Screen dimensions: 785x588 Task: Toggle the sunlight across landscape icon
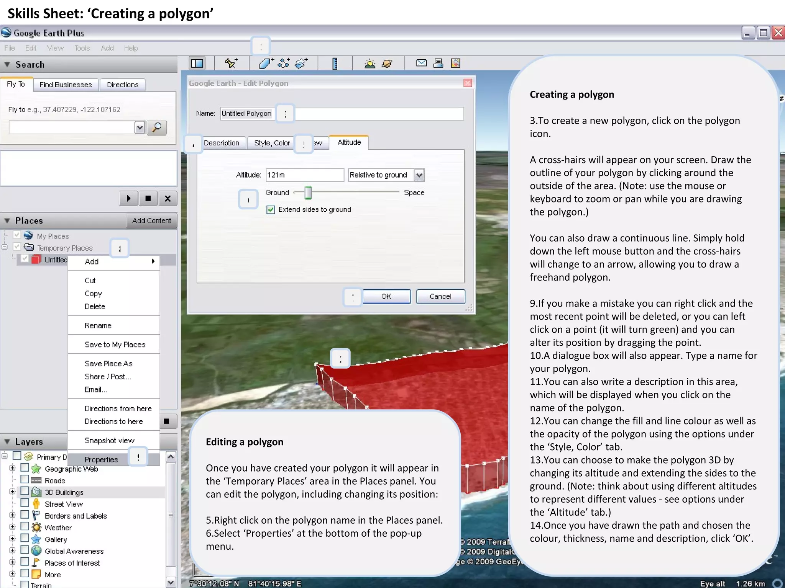pos(370,63)
